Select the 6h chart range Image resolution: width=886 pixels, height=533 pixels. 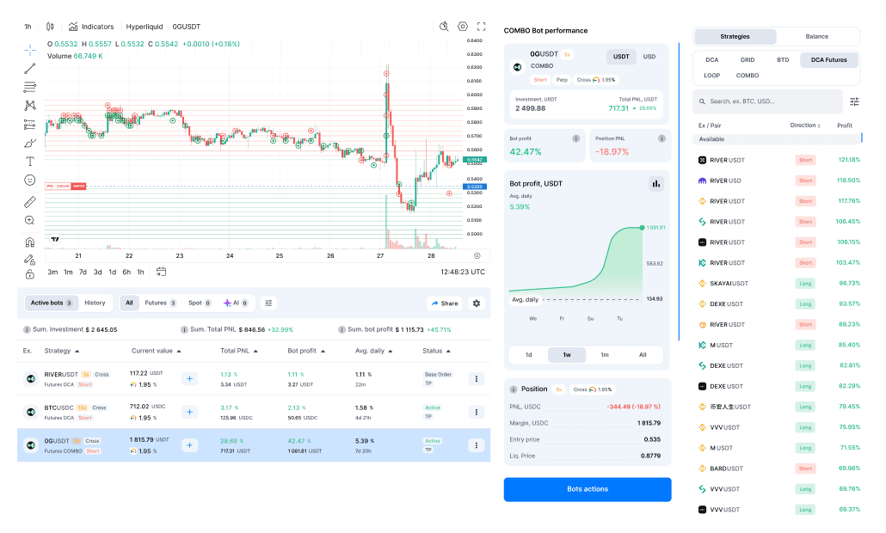point(126,273)
